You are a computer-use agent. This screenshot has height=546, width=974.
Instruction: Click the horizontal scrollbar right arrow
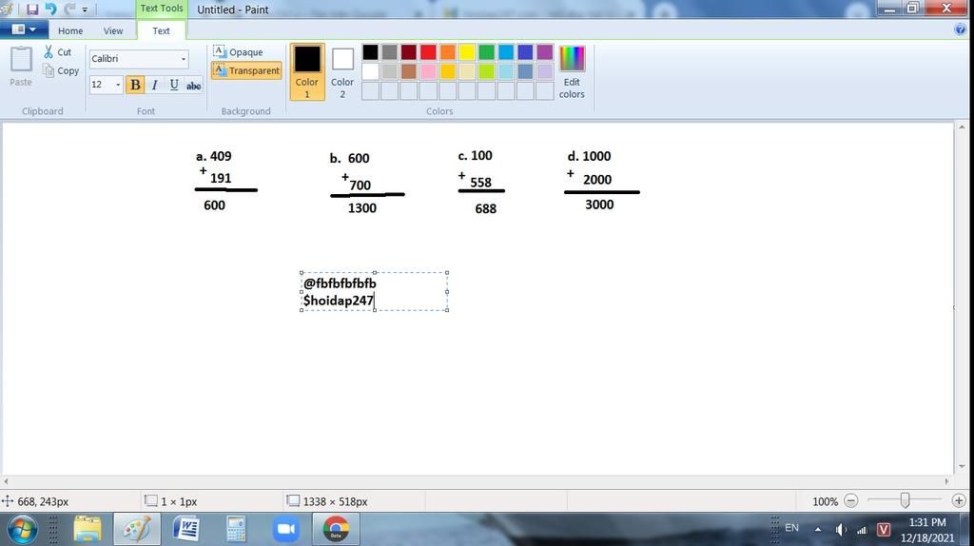coord(946,481)
